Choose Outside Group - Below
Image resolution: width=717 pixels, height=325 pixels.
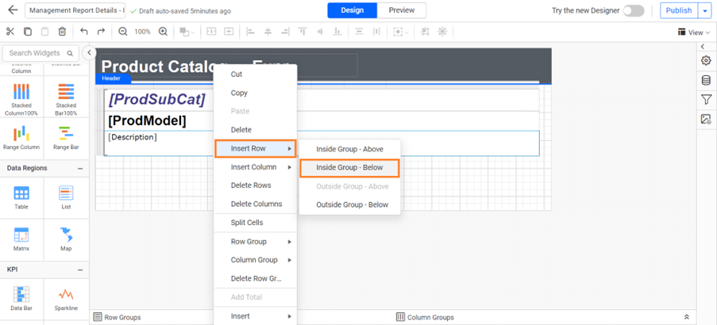350,205
